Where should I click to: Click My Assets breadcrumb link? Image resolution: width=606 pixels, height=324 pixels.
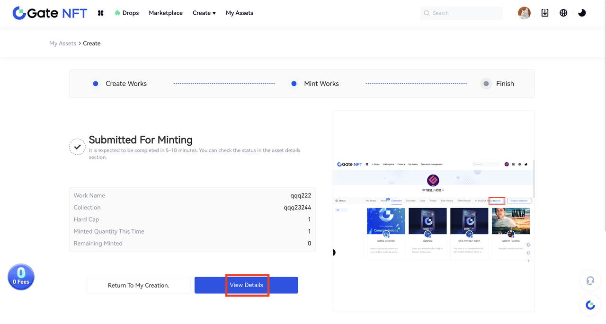[62, 44]
